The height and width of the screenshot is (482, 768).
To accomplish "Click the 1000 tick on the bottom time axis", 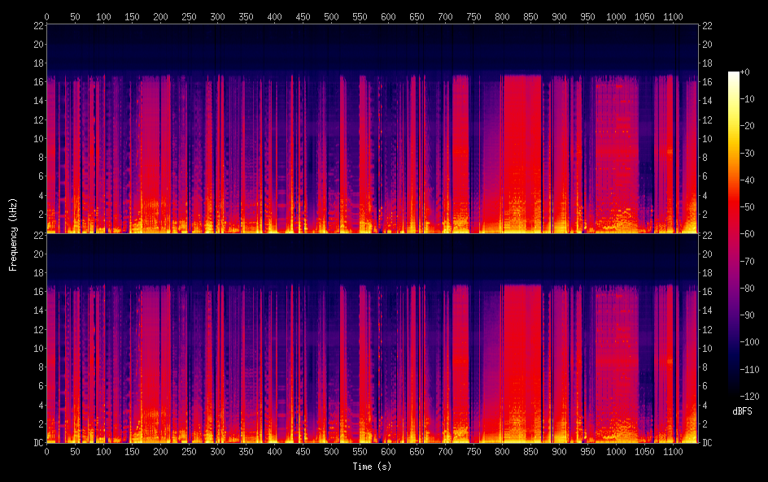I will 616,451.
